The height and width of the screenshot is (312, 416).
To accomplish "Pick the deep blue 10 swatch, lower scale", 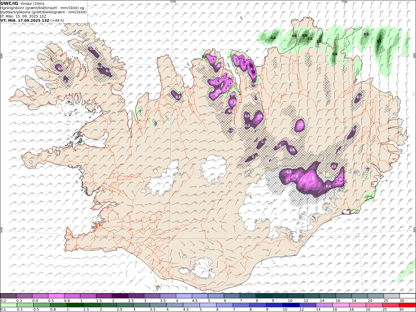I will tap(291, 305).
